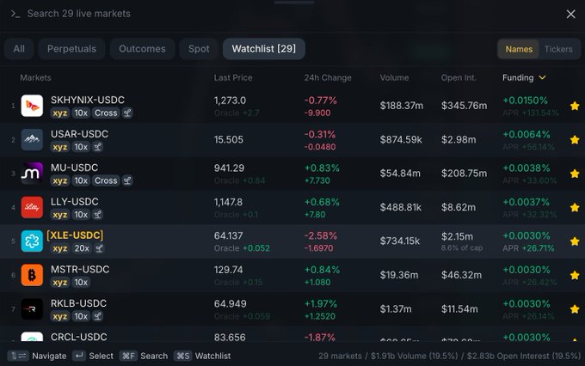Click the 20x leverage badge on XLE-USDC
The height and width of the screenshot is (366, 585).
(82, 248)
